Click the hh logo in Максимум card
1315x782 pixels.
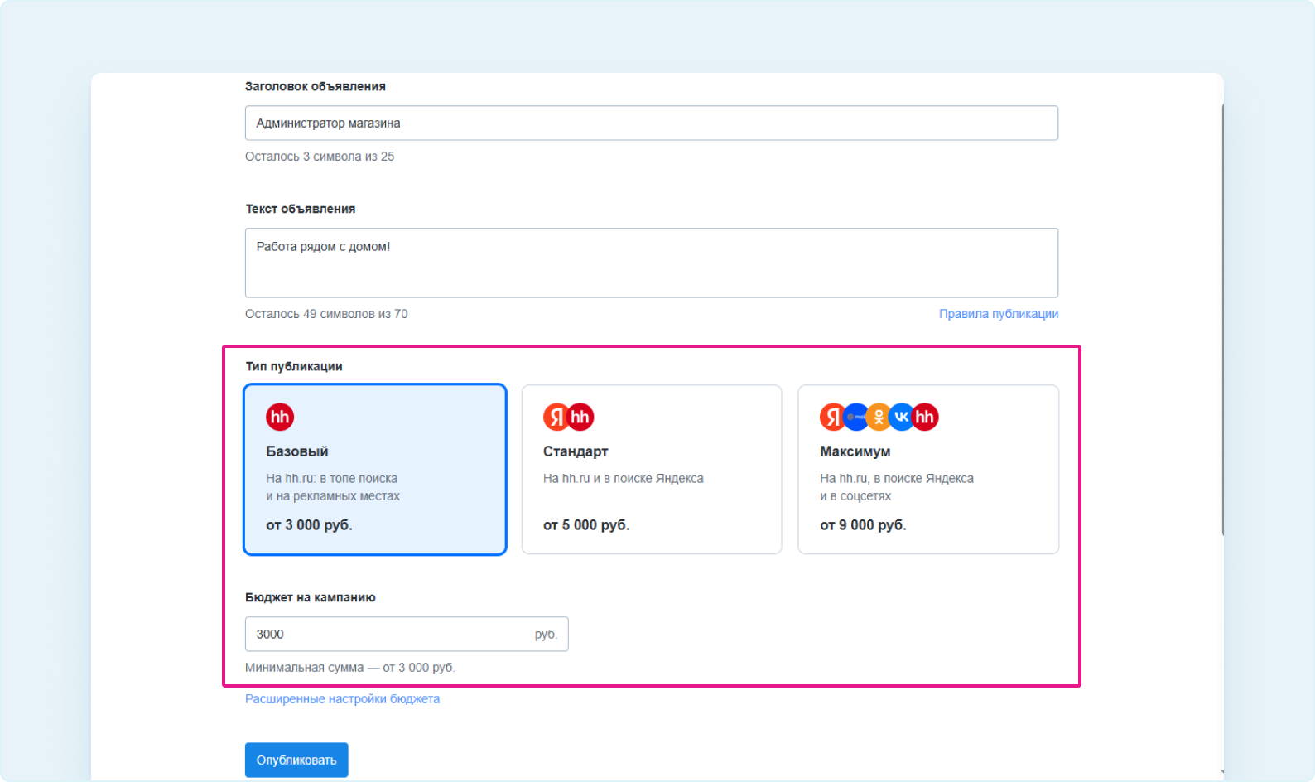(925, 417)
